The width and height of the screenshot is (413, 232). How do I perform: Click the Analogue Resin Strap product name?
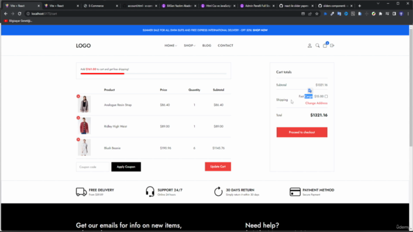pos(117,105)
